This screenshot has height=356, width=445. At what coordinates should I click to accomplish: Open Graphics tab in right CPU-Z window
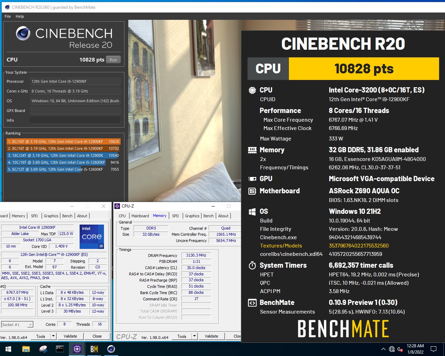(x=192, y=216)
